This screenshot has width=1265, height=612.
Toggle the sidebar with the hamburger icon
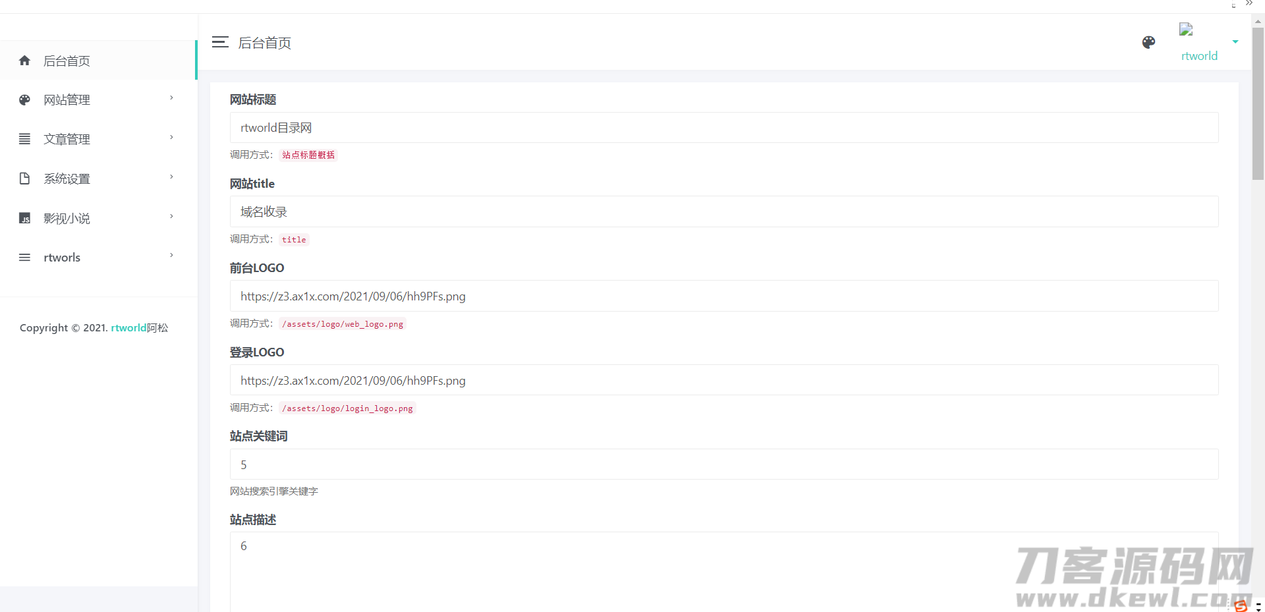point(220,43)
